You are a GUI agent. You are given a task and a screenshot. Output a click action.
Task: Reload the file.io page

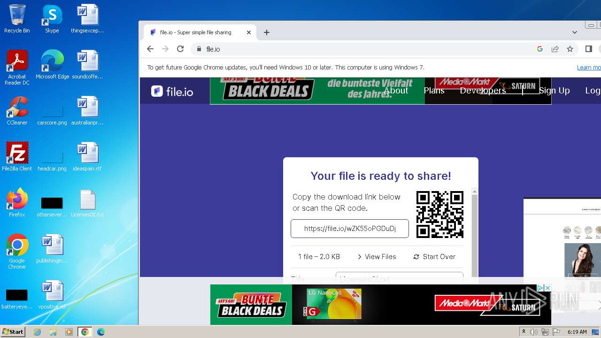(x=180, y=49)
